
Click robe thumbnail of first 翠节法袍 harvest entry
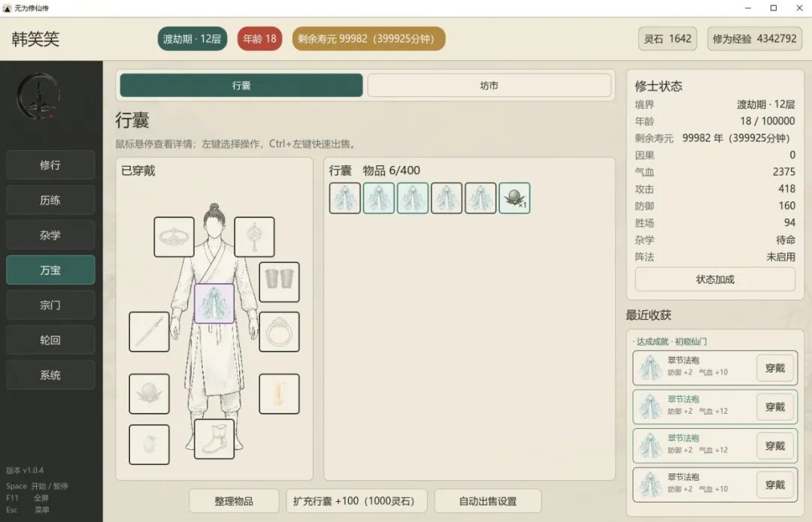(x=650, y=368)
